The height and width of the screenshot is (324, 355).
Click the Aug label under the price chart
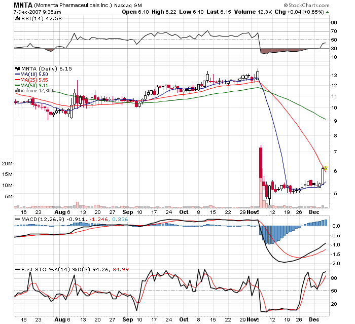(60, 212)
